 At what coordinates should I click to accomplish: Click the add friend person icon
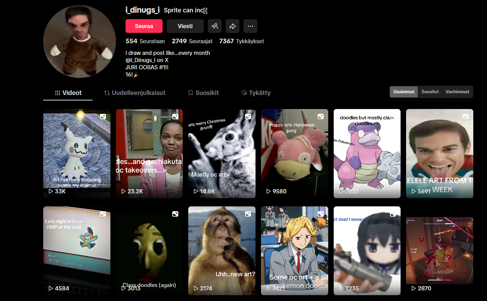point(215,26)
